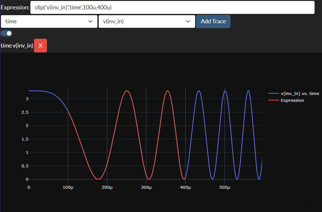This screenshot has height=212, width=322.
Task: Click the 'time v(inv_in)' trace label
Action: point(17,46)
